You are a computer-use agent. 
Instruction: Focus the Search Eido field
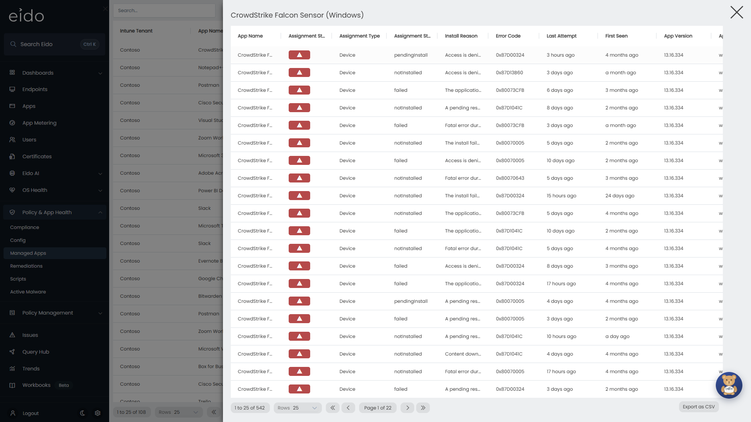[x=54, y=44]
